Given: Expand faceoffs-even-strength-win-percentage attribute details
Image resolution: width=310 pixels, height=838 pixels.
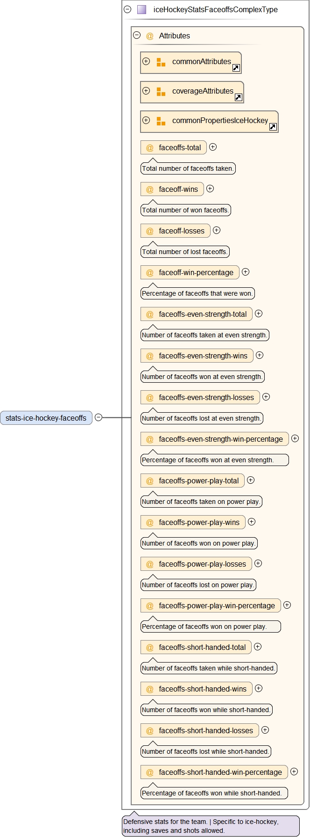Looking at the screenshot, I should click(295, 438).
